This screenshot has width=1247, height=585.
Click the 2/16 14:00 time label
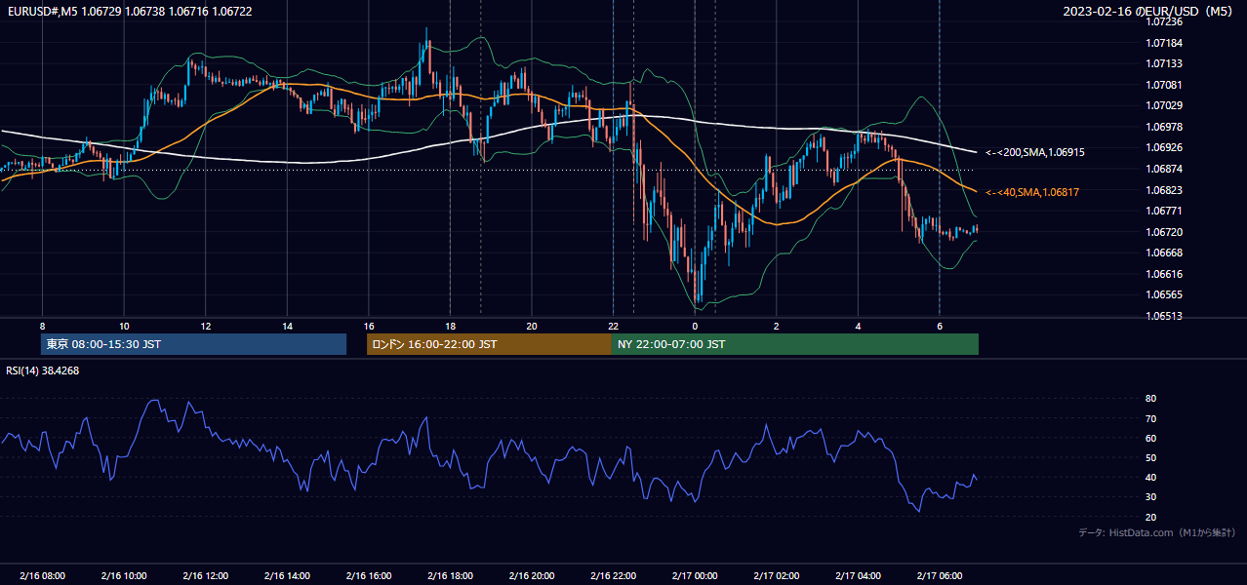point(287,576)
